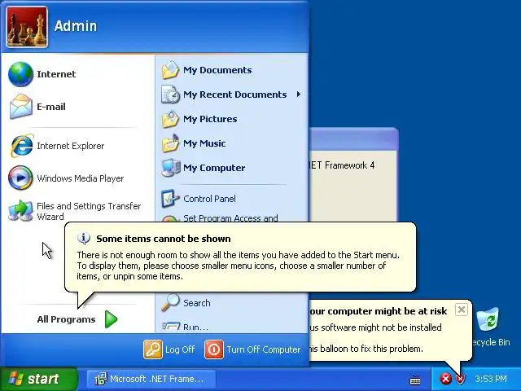Click the Search magnifying glass icon
The width and height of the screenshot is (521, 391).
170,302
